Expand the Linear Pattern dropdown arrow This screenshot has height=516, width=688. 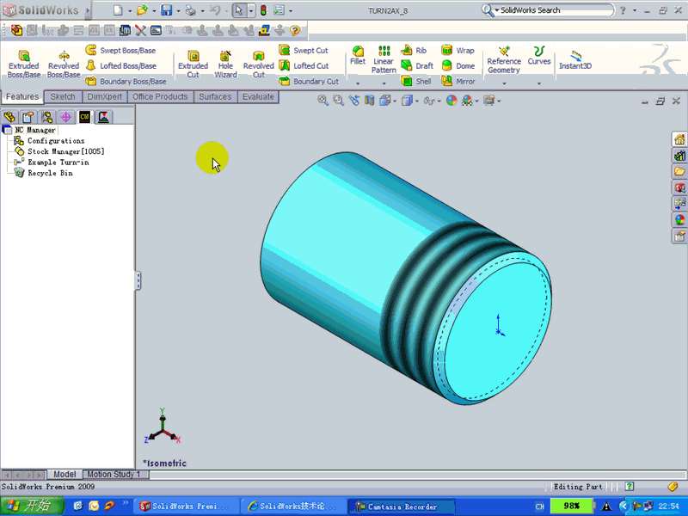[x=384, y=83]
